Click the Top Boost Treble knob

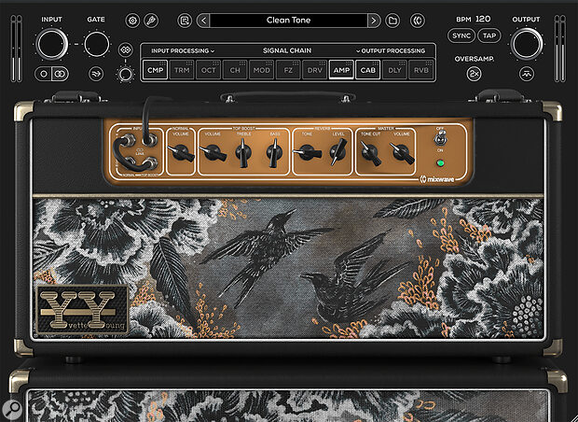pyautogui.click(x=243, y=153)
